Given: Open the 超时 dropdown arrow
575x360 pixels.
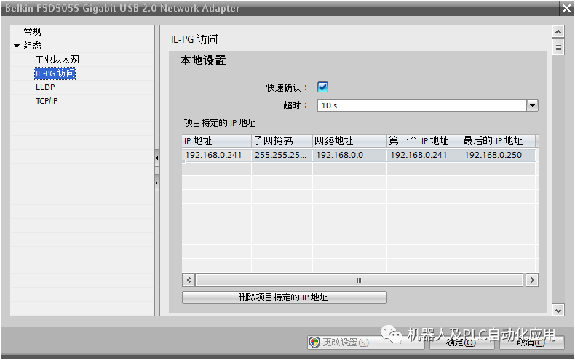Looking at the screenshot, I should 533,105.
